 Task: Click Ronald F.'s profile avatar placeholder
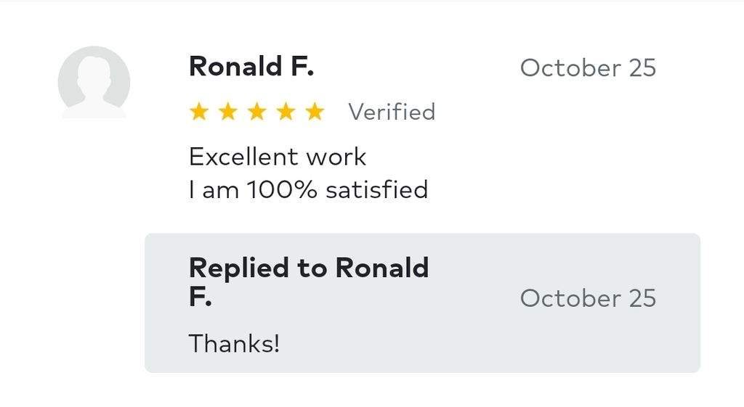pyautogui.click(x=94, y=82)
